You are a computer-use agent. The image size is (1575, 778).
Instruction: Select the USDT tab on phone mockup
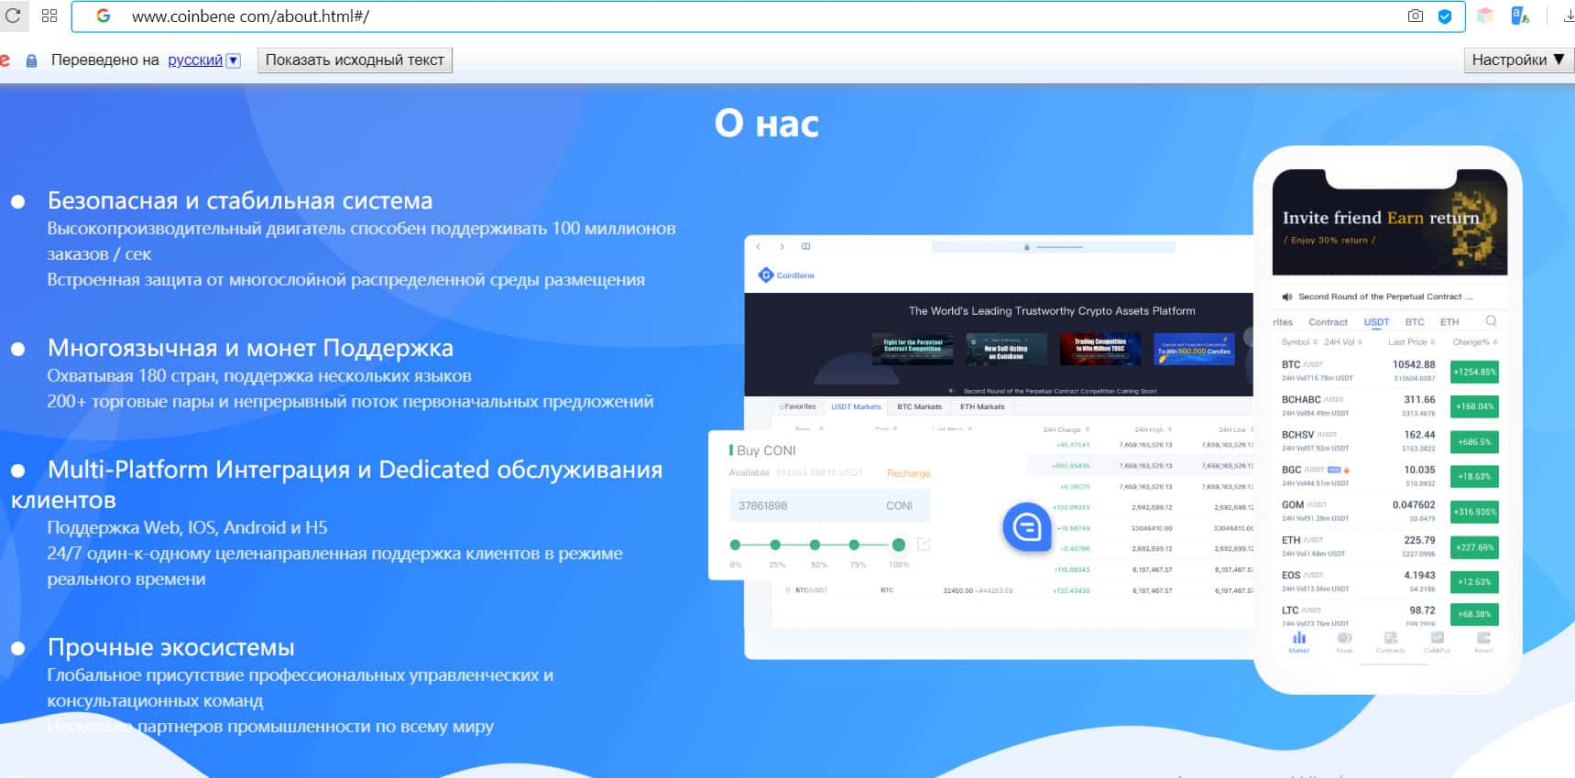(1376, 322)
